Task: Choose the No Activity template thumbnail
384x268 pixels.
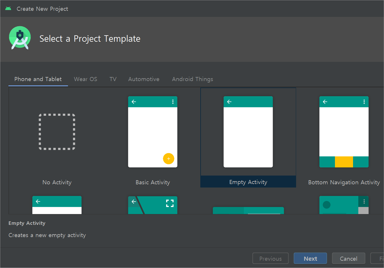Action: (57, 132)
